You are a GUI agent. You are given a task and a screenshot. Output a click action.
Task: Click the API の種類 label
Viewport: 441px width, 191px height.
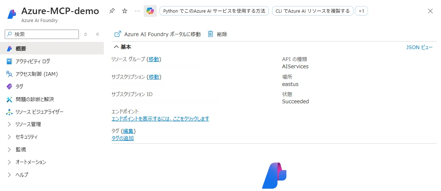tap(294, 59)
